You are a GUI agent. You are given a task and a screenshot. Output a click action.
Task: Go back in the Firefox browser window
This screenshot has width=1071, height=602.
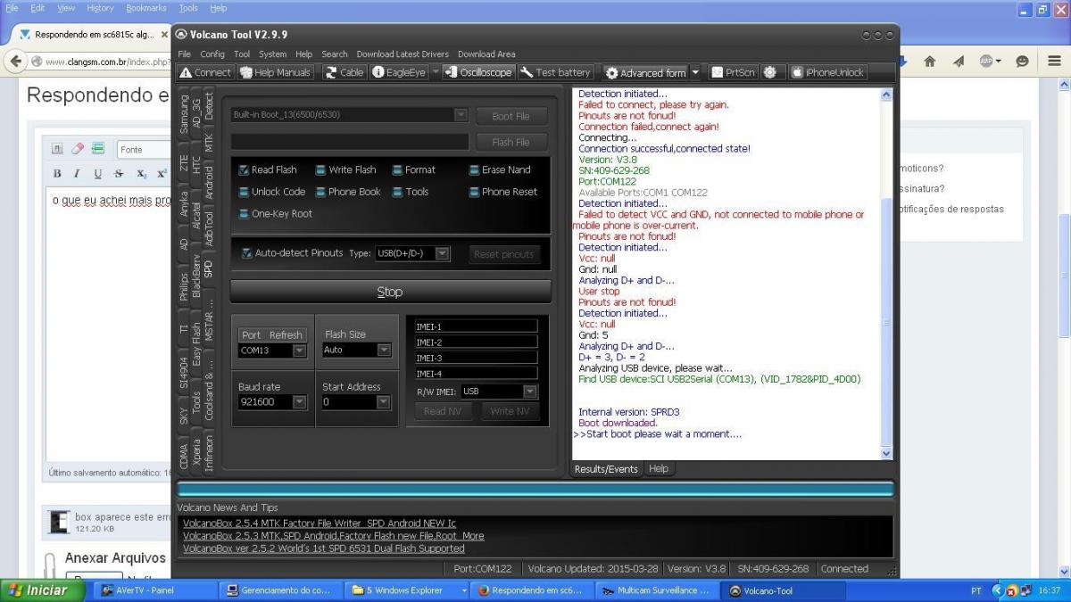15,61
